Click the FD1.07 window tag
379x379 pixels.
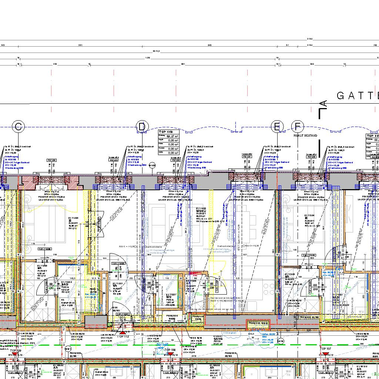(247, 157)
